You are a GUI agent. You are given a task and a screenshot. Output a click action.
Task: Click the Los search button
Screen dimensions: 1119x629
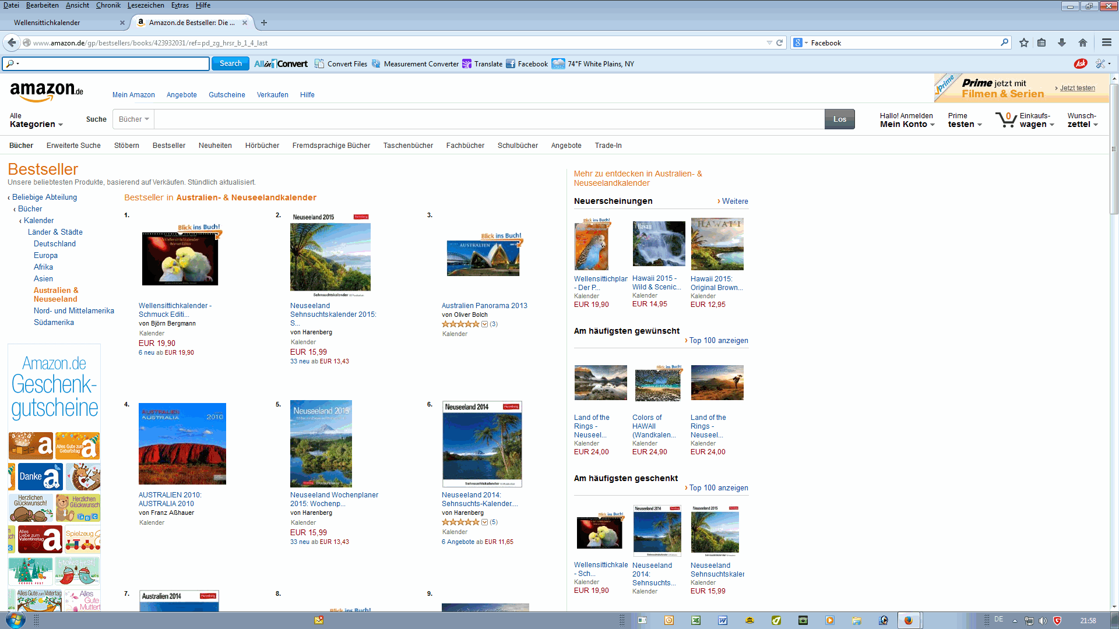click(840, 119)
